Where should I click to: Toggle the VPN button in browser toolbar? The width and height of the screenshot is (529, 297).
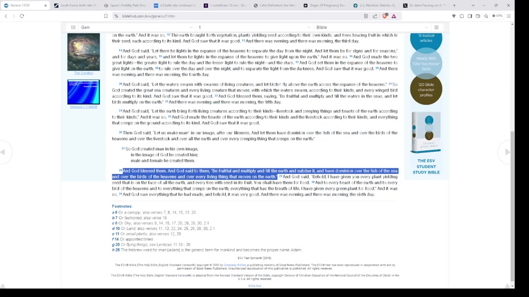497,16
